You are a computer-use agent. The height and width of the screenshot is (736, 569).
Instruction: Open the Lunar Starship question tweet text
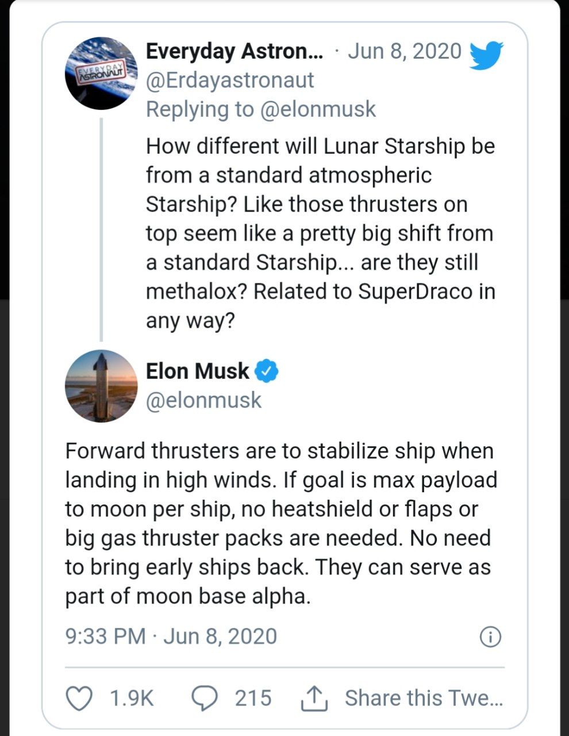click(320, 233)
